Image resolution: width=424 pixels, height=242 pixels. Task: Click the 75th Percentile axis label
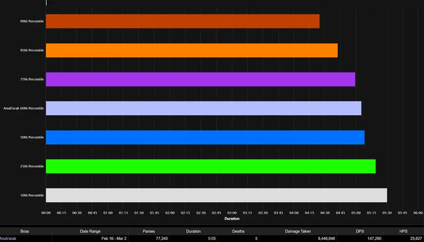tap(32, 79)
